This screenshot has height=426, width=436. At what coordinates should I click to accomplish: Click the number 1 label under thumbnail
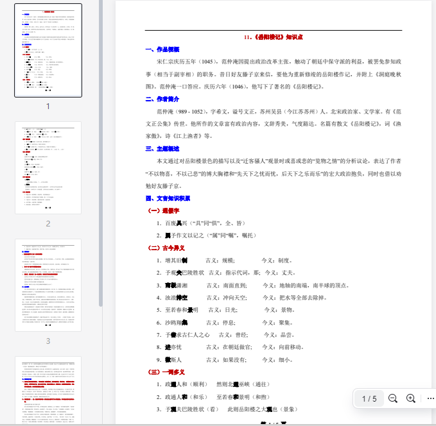point(48,105)
